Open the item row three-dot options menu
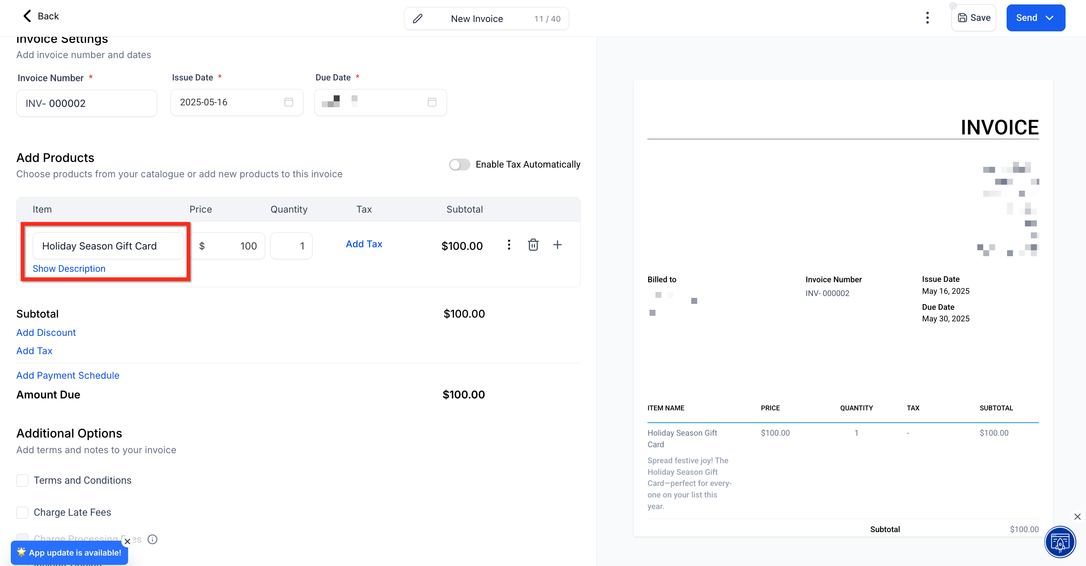 tap(509, 245)
